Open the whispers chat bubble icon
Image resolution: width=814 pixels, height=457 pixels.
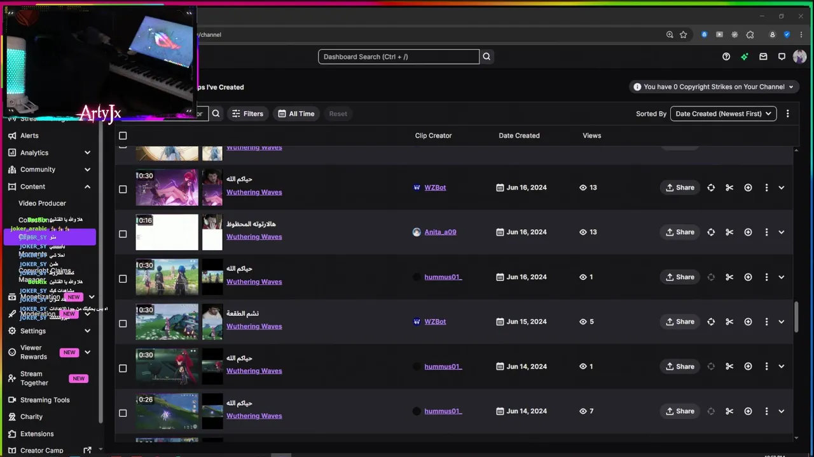[782, 56]
